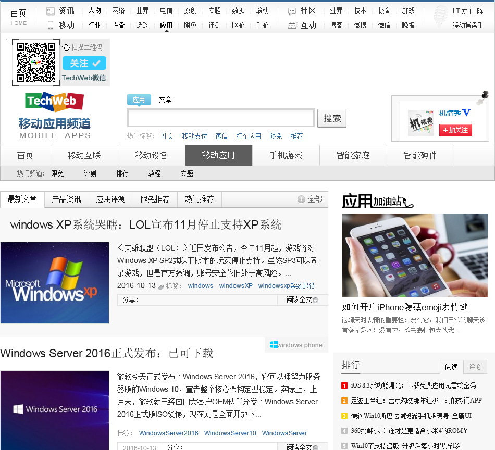Viewport: 495px width, 450px height.
Task: Click the 机情秀 avatar image
Action: (421, 123)
